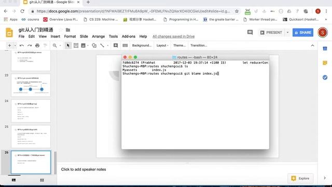
Task: Expand the side panel with right chevron
Action: (x=325, y=178)
